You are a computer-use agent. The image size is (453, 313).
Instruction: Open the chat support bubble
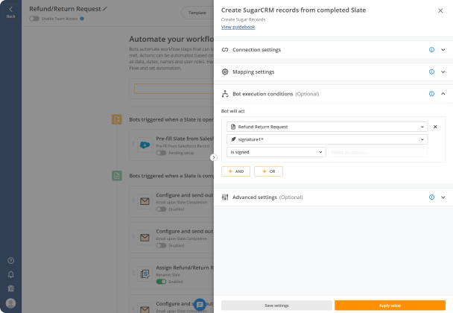[x=200, y=305]
